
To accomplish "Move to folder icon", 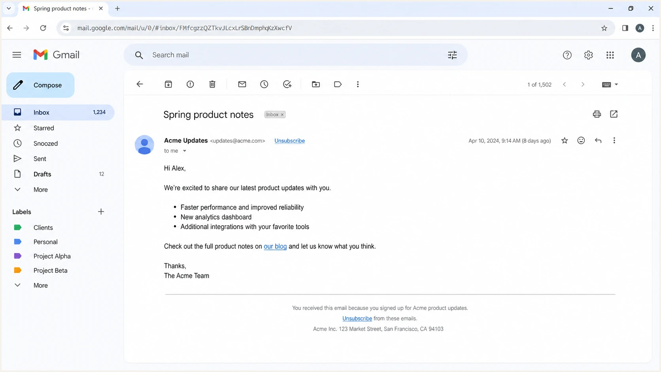I will 316,84.
